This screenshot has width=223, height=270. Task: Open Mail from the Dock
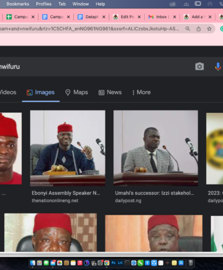pyautogui.click(x=53, y=263)
